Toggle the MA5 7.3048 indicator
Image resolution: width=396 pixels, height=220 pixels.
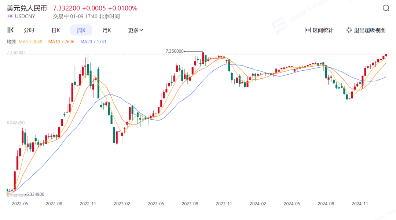pyautogui.click(x=30, y=42)
